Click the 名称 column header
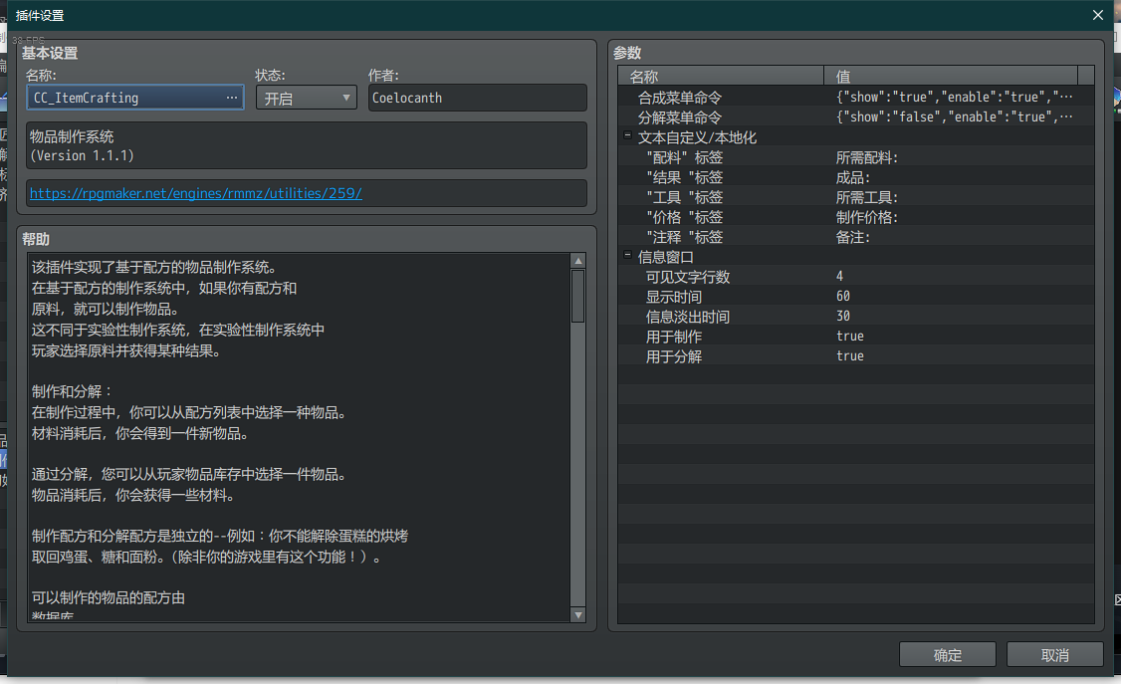This screenshot has width=1121, height=684. point(721,76)
